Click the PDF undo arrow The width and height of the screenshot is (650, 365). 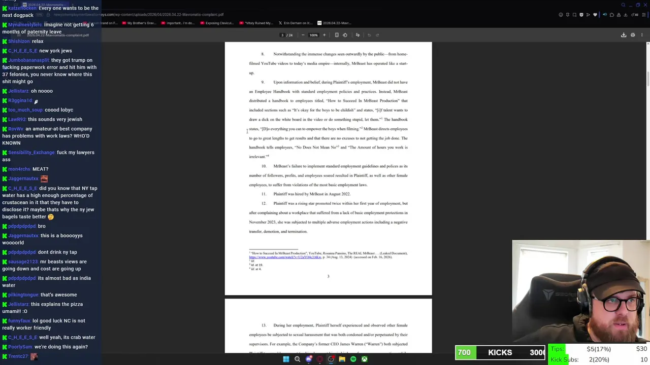pos(369,35)
